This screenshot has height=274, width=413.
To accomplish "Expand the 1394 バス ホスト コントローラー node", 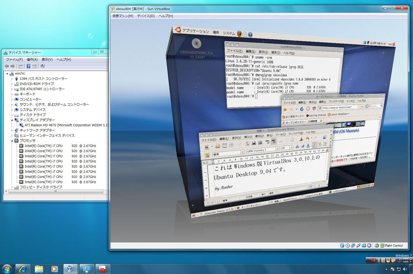I will (x=12, y=79).
